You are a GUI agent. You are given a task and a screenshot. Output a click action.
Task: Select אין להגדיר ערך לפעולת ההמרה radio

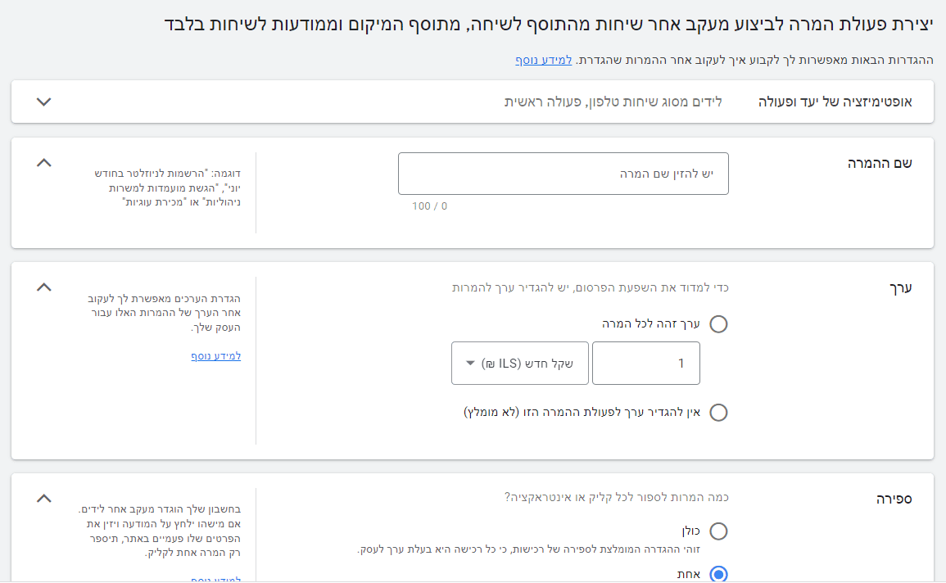[718, 413]
